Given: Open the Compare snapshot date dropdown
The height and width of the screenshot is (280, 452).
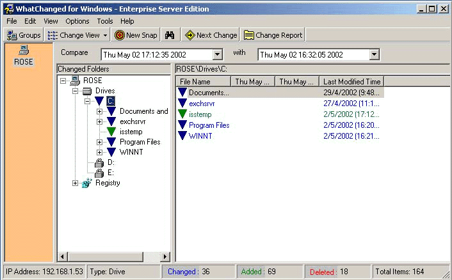Looking at the screenshot, I should point(217,54).
